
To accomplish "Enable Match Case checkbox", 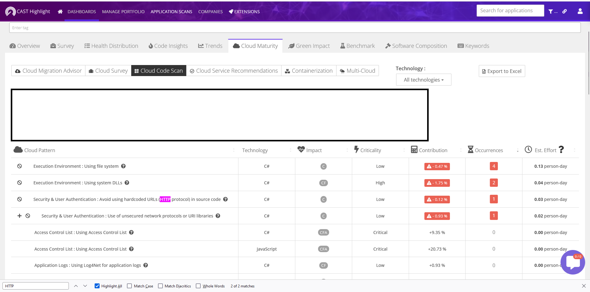I will [x=129, y=286].
